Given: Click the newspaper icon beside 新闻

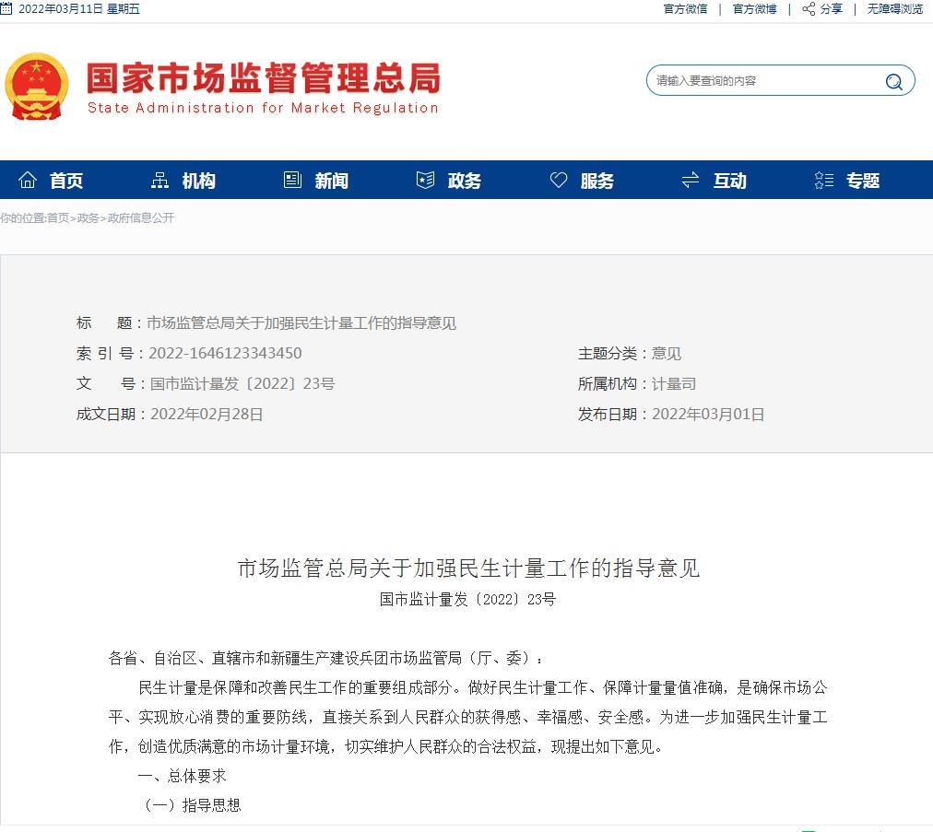Looking at the screenshot, I should click(x=293, y=180).
